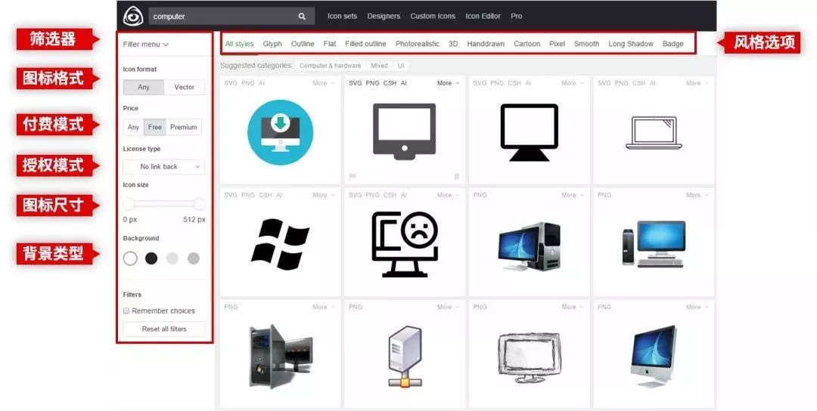
Task: Enable the Remember choices checkbox
Action: pyautogui.click(x=126, y=311)
